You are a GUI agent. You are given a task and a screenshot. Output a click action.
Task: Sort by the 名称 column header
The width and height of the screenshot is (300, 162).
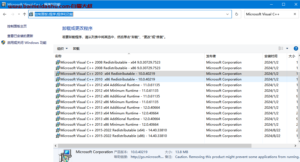click(x=129, y=56)
